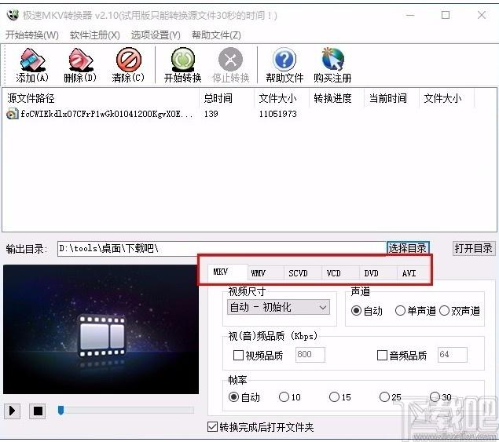
Task: Select frame rate 15
Action: click(334, 396)
